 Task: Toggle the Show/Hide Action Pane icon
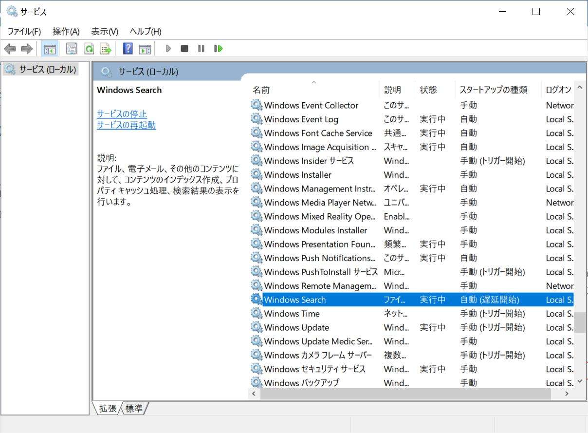point(145,49)
